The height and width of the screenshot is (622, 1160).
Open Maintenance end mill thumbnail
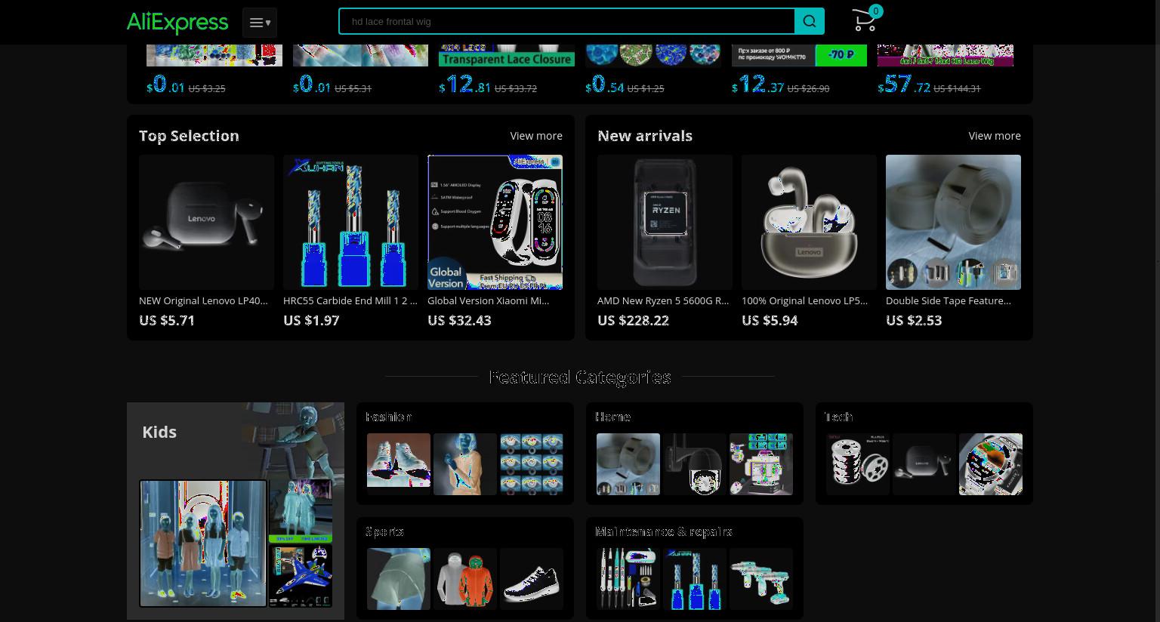coord(695,579)
